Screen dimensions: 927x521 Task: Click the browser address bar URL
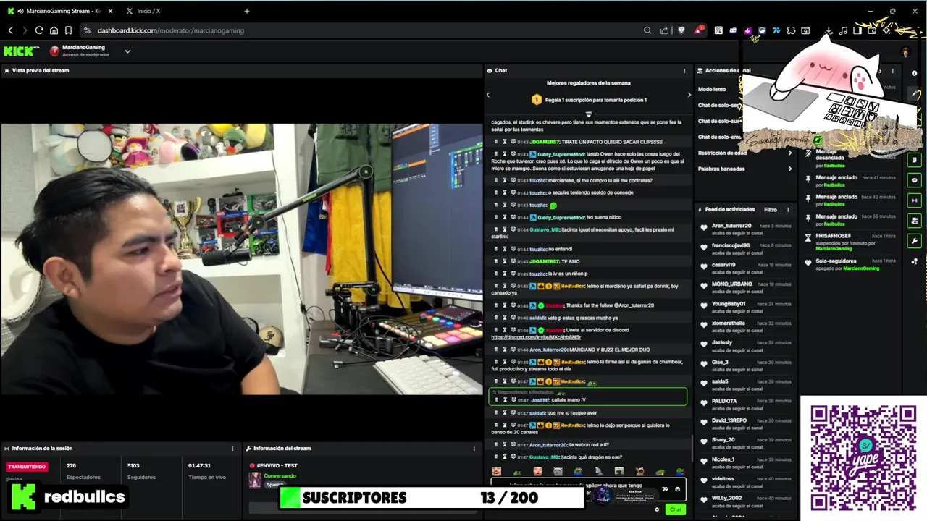tap(171, 30)
